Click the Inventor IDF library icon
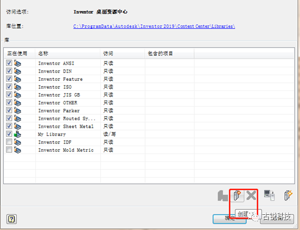 (17, 142)
